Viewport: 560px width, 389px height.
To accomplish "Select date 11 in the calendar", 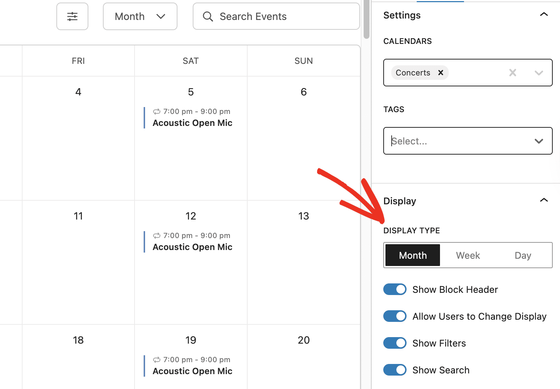I will (78, 216).
